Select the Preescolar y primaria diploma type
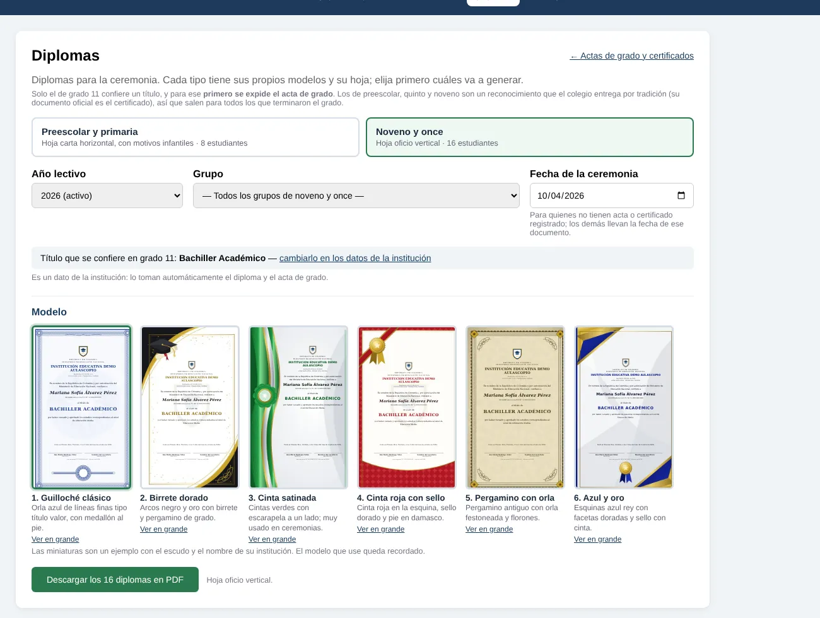 click(x=196, y=137)
